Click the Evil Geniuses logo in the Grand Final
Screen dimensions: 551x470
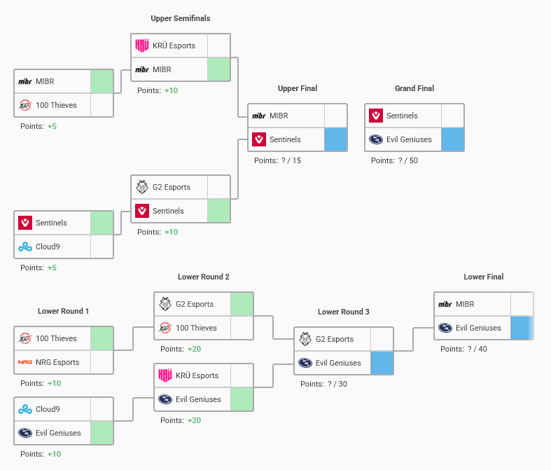point(376,140)
